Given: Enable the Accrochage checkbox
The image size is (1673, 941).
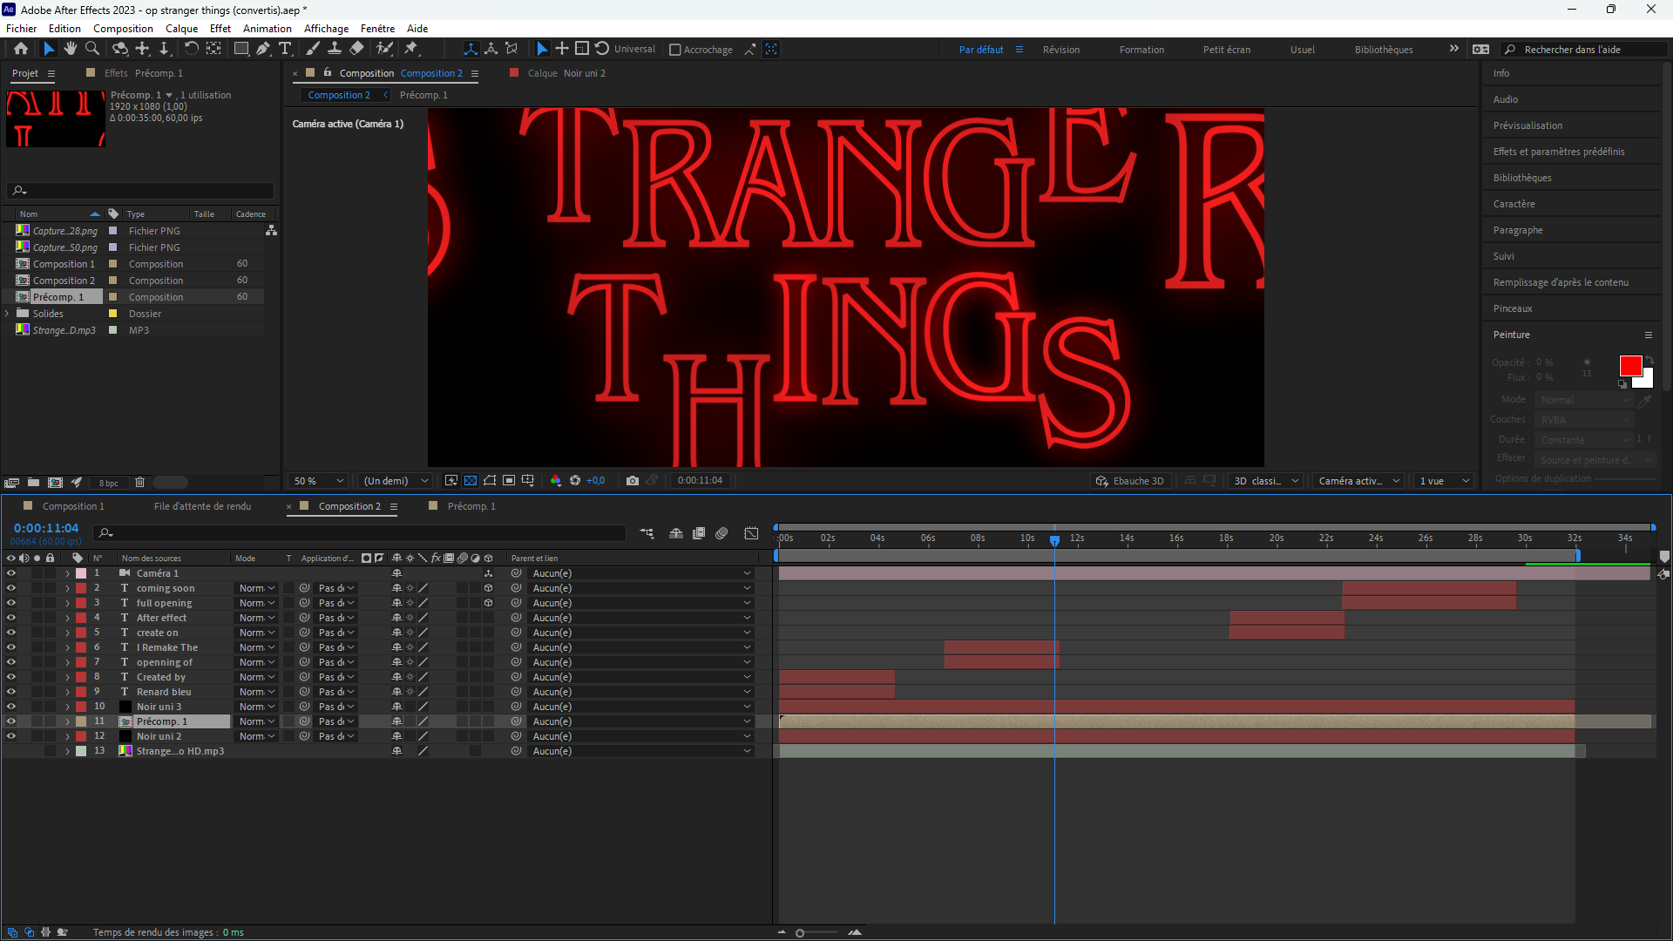Looking at the screenshot, I should point(674,50).
